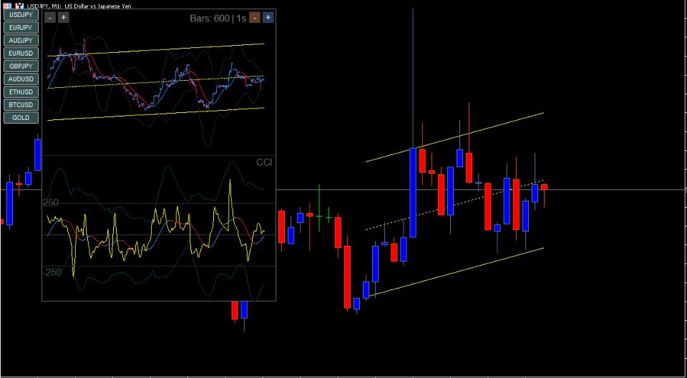Click the gray minus zoom button
Screen dimensions: 687x378
pos(50,17)
